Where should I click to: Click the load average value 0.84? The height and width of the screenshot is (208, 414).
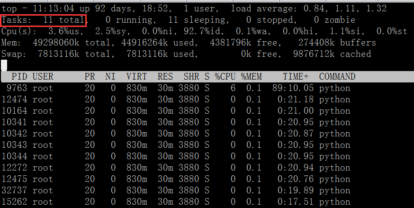[314, 9]
